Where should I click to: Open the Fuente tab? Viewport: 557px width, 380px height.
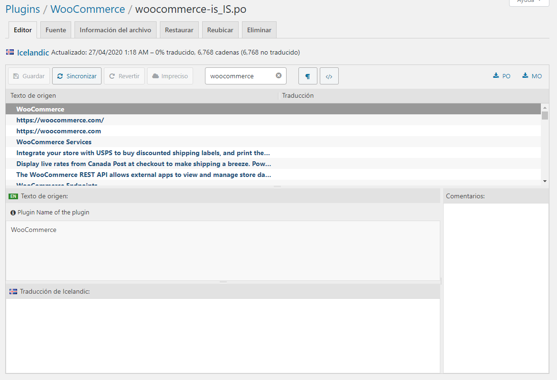click(x=56, y=30)
